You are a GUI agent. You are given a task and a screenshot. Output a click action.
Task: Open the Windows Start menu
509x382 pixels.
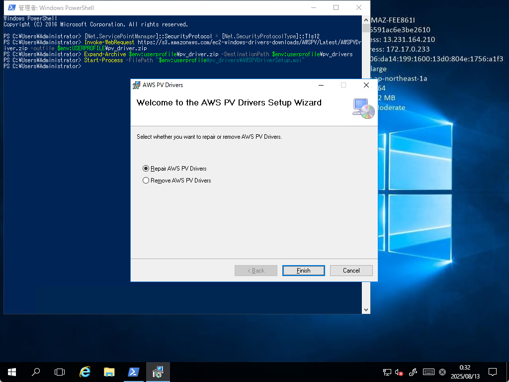point(12,372)
